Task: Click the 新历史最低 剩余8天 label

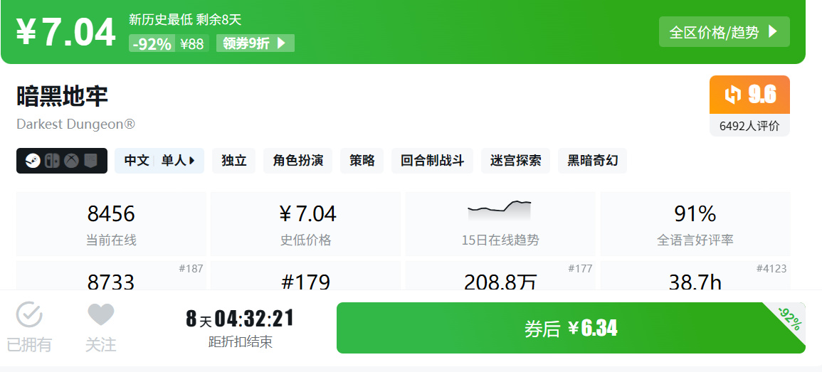Action: pos(185,20)
